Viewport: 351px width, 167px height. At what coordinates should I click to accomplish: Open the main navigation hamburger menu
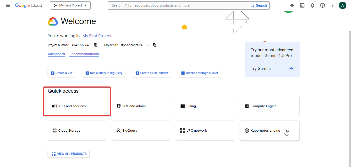pos(8,5)
